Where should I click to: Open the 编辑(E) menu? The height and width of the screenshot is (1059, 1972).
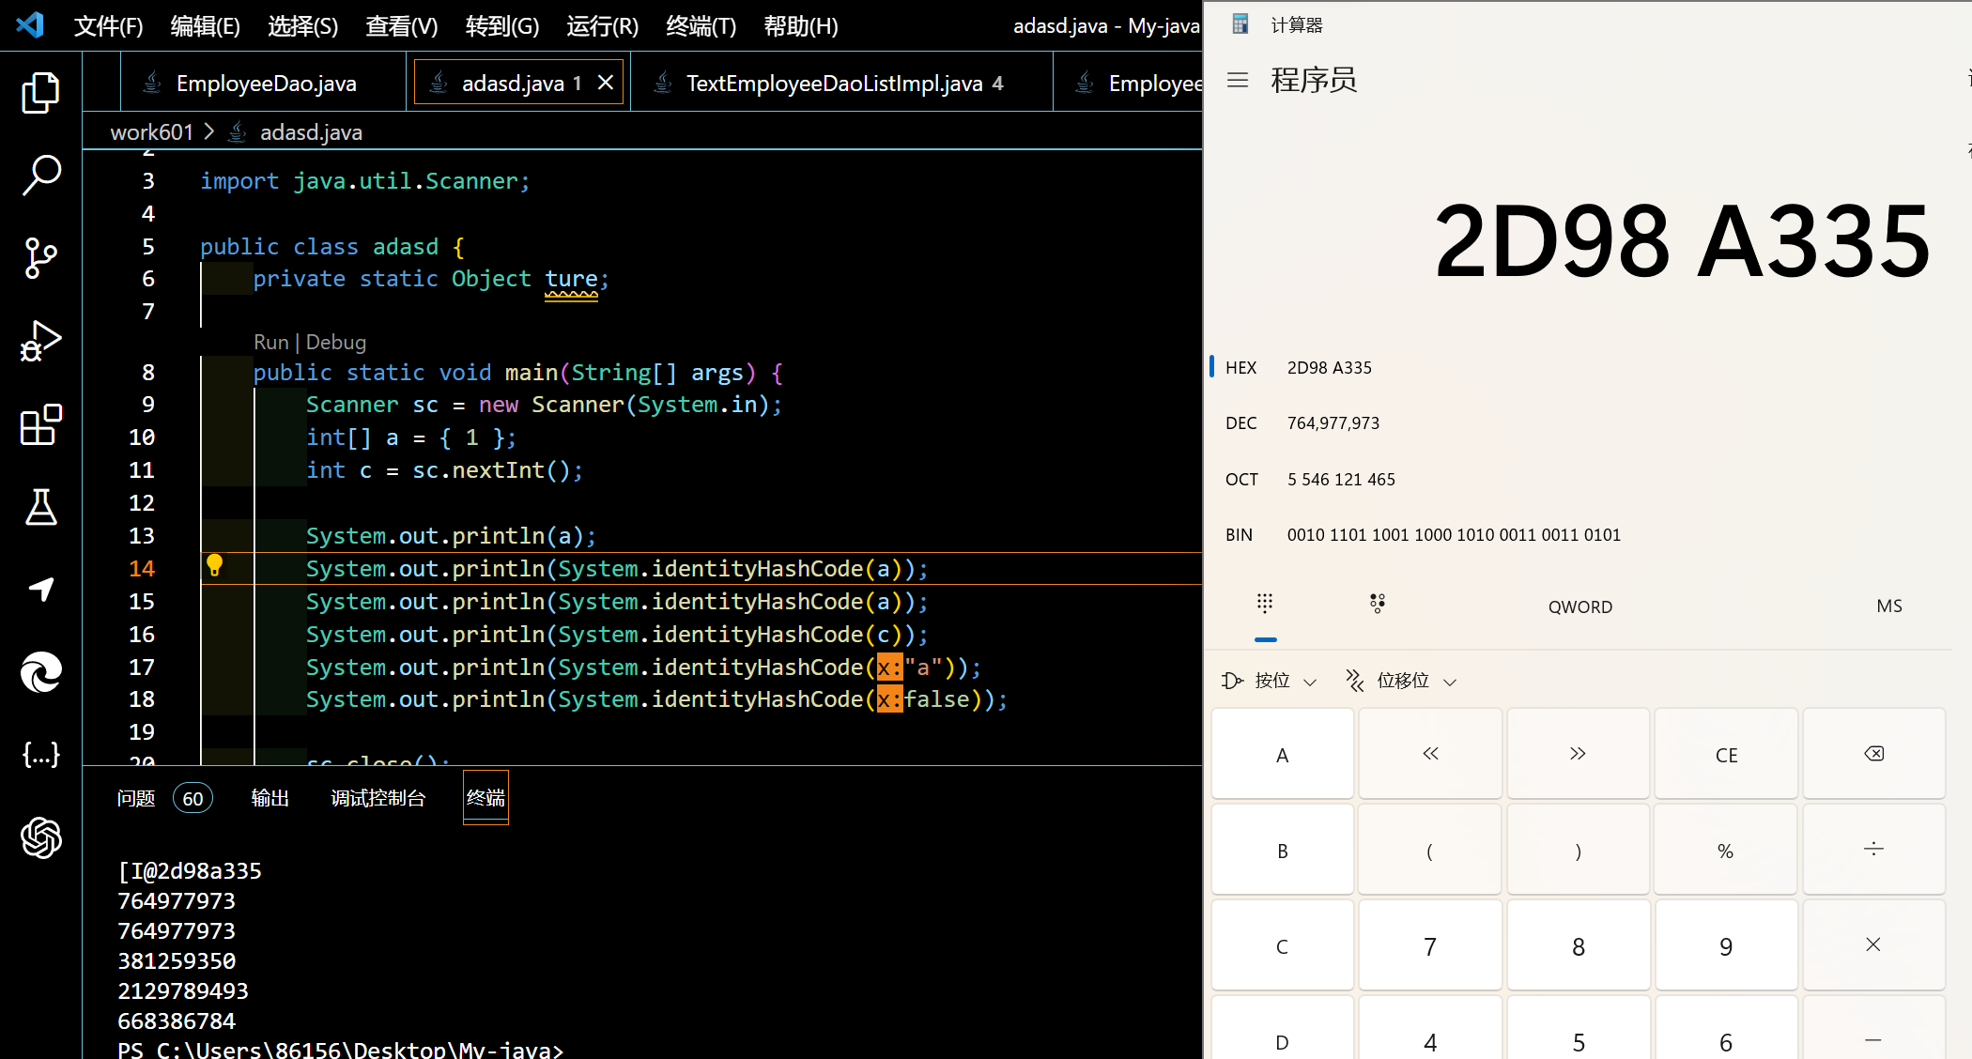(x=206, y=25)
